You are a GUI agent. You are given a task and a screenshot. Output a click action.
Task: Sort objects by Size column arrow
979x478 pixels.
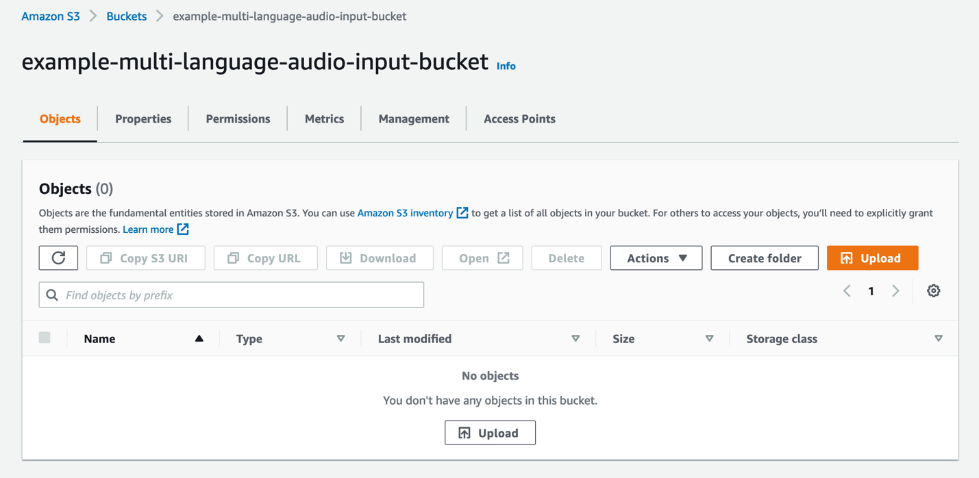709,339
